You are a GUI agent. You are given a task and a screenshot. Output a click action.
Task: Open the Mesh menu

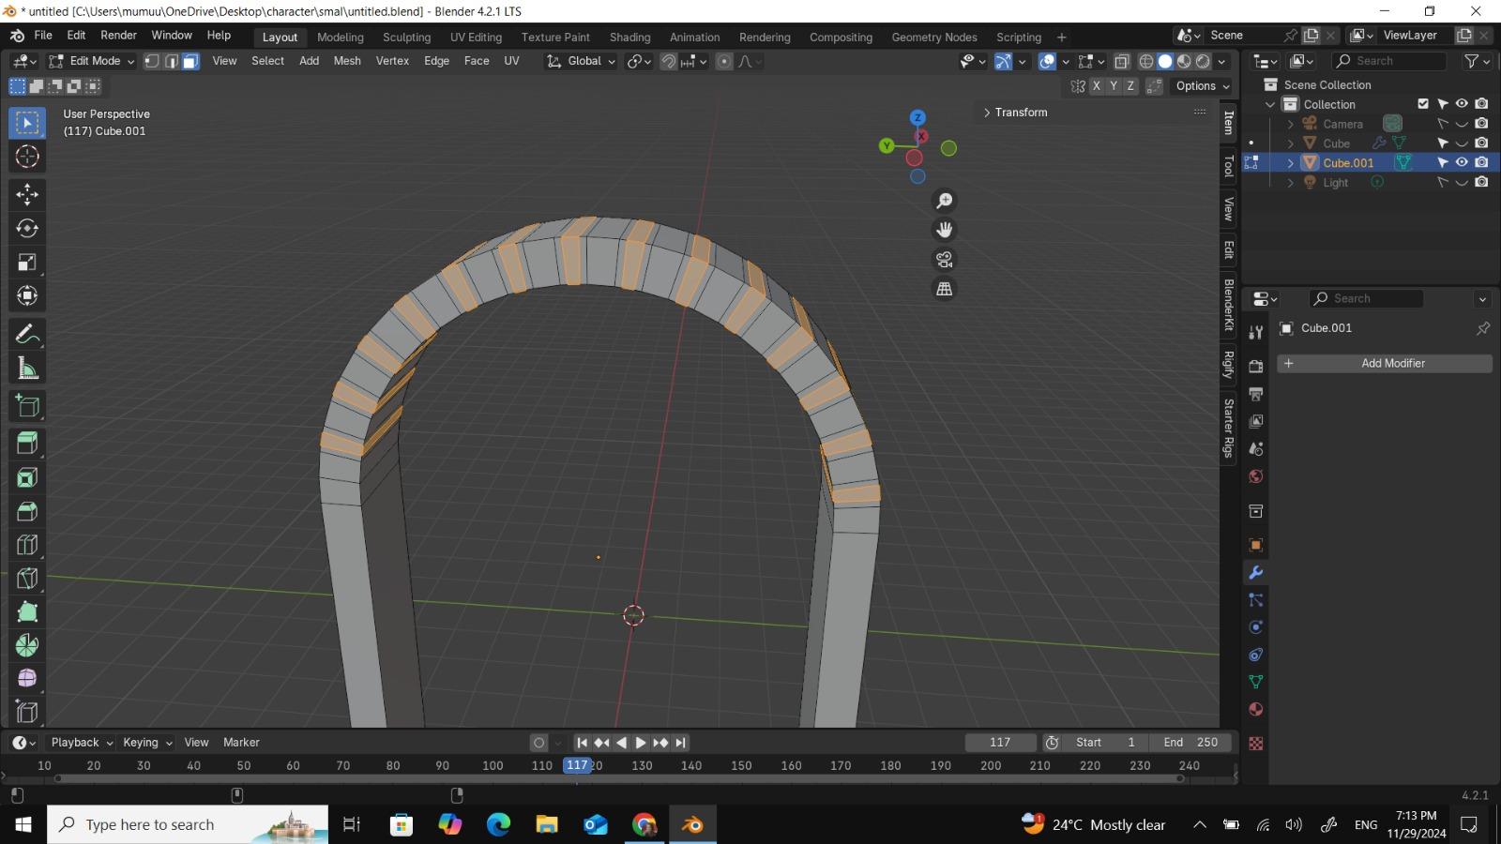tap(347, 61)
